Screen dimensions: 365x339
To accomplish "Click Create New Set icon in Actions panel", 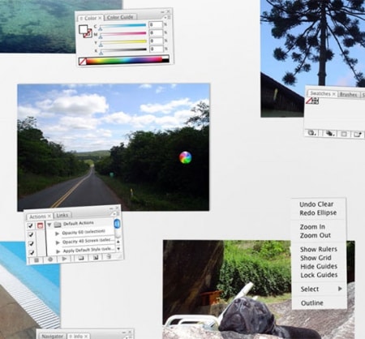I will (80, 258).
